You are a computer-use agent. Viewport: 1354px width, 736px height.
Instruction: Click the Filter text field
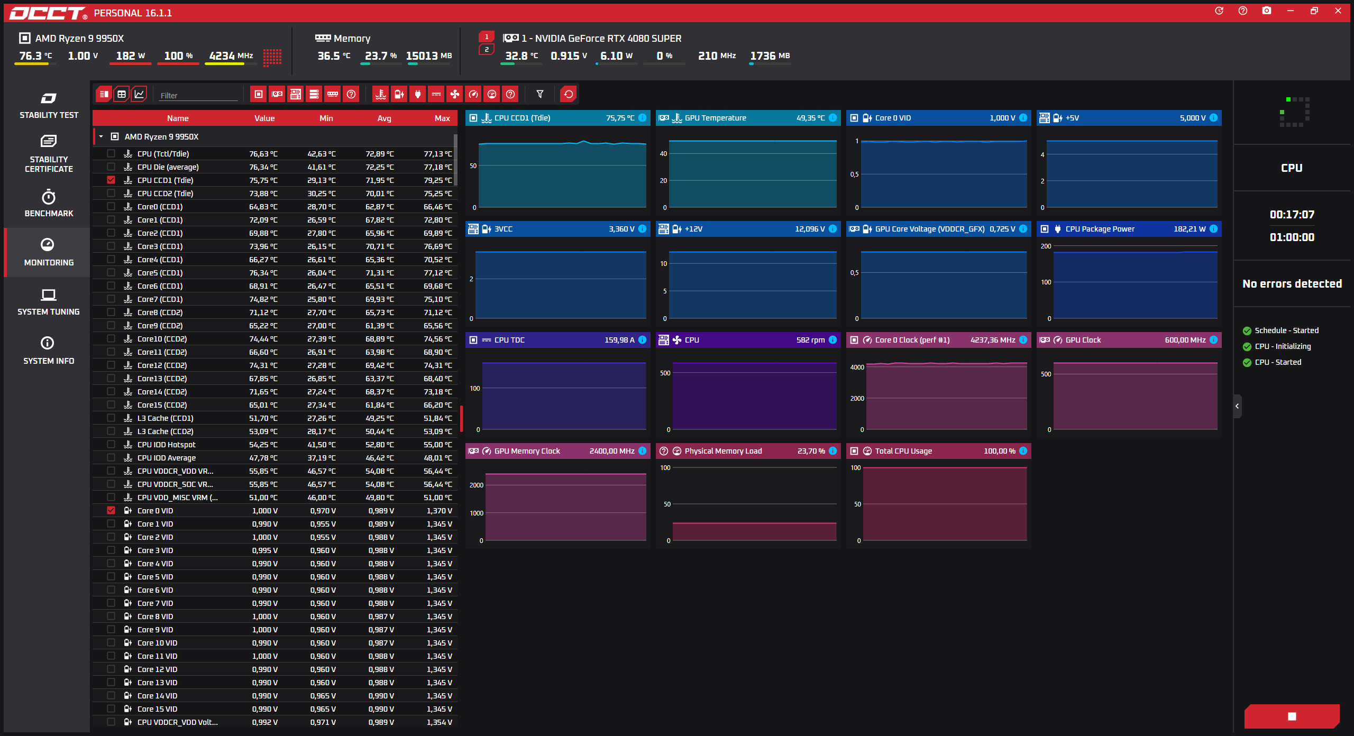pyautogui.click(x=198, y=96)
